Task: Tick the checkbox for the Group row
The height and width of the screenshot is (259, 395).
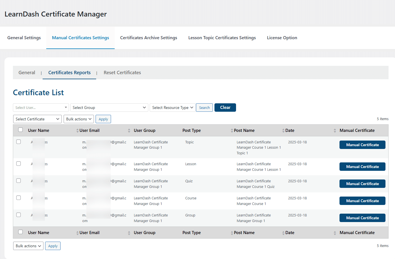Action: [x=19, y=215]
